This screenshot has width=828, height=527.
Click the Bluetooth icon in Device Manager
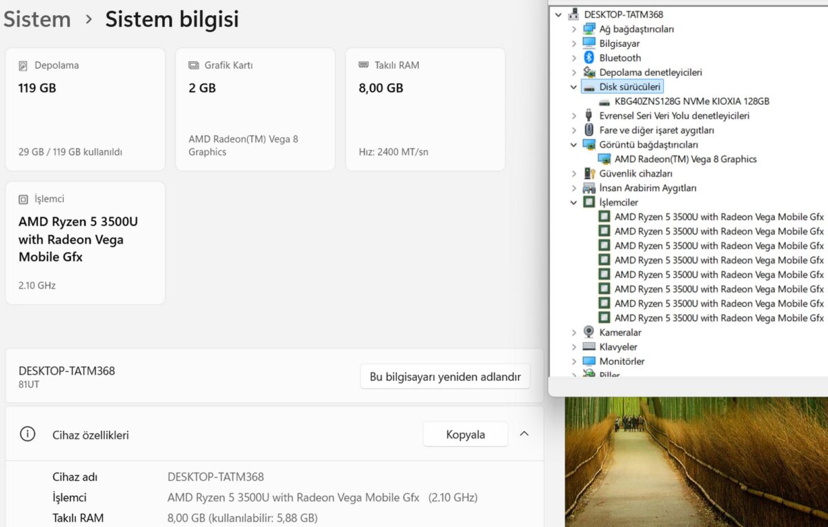[589, 58]
